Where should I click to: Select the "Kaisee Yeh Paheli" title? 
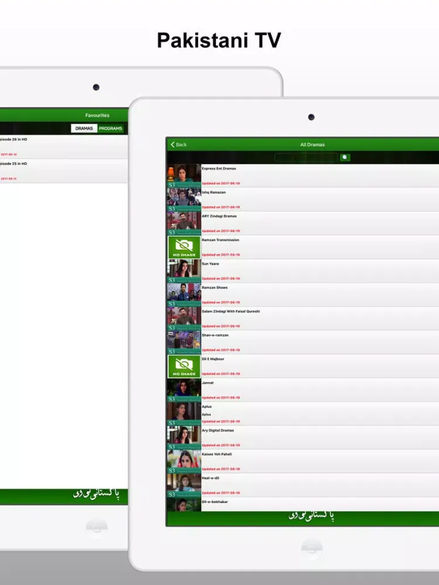point(217,455)
